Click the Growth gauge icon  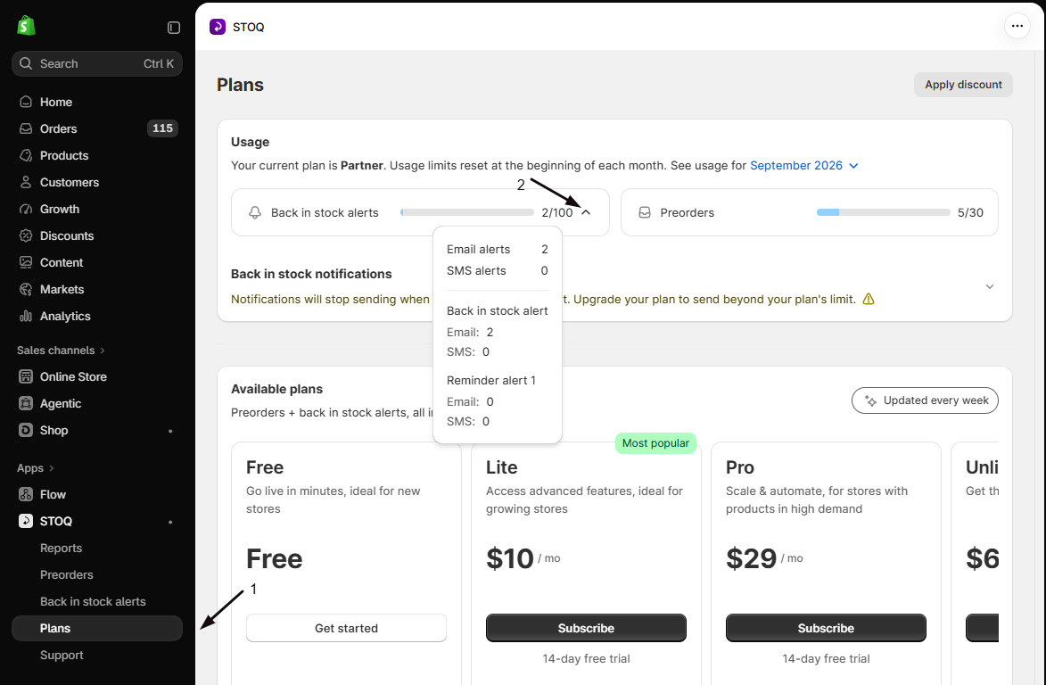pyautogui.click(x=25, y=209)
